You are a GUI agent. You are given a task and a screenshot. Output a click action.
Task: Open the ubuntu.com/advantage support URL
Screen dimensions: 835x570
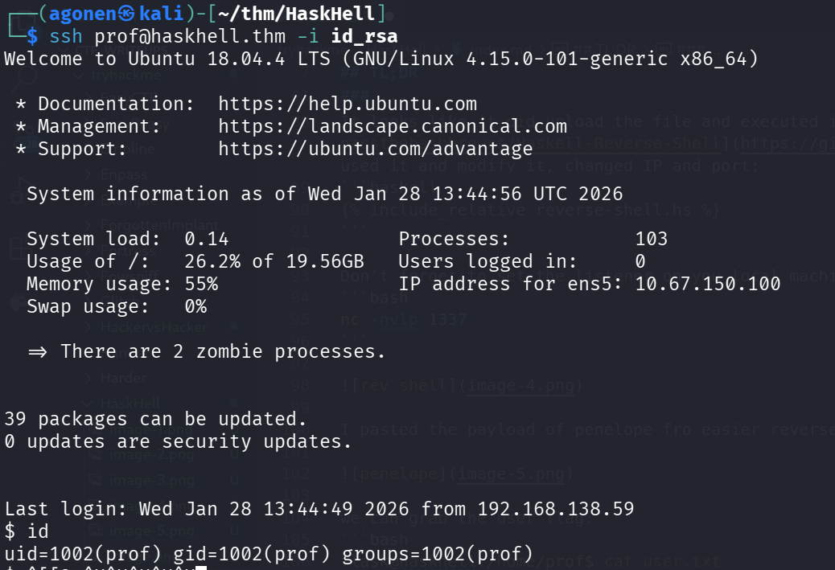[x=376, y=149]
